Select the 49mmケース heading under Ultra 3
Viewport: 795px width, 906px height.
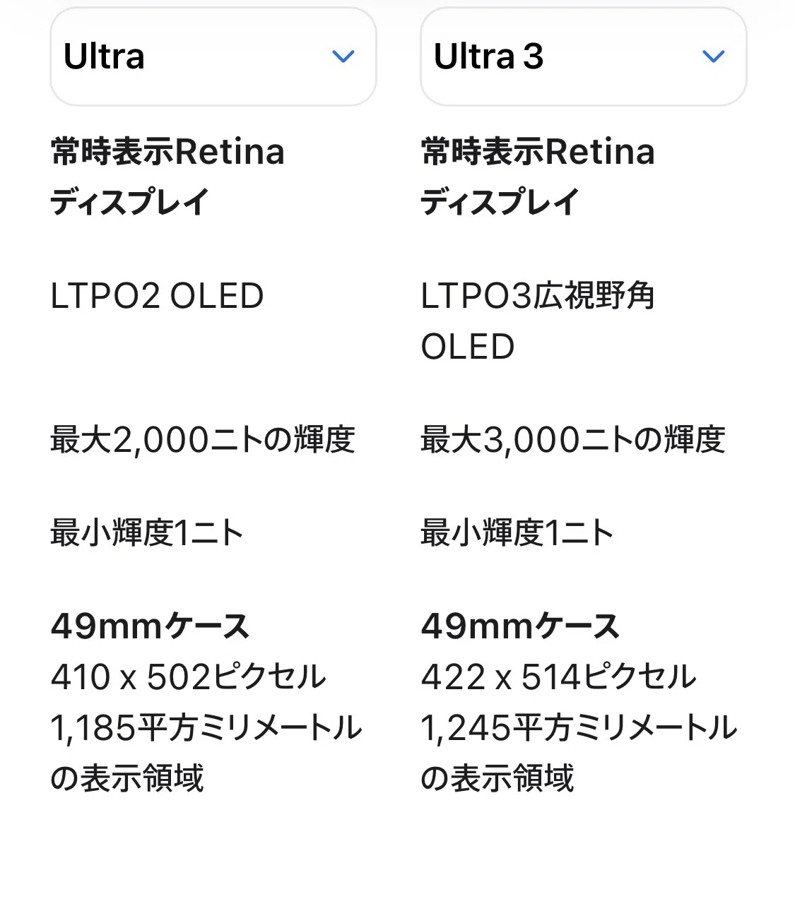pos(520,626)
